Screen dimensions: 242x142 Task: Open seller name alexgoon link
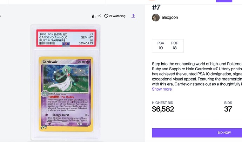pos(170,17)
